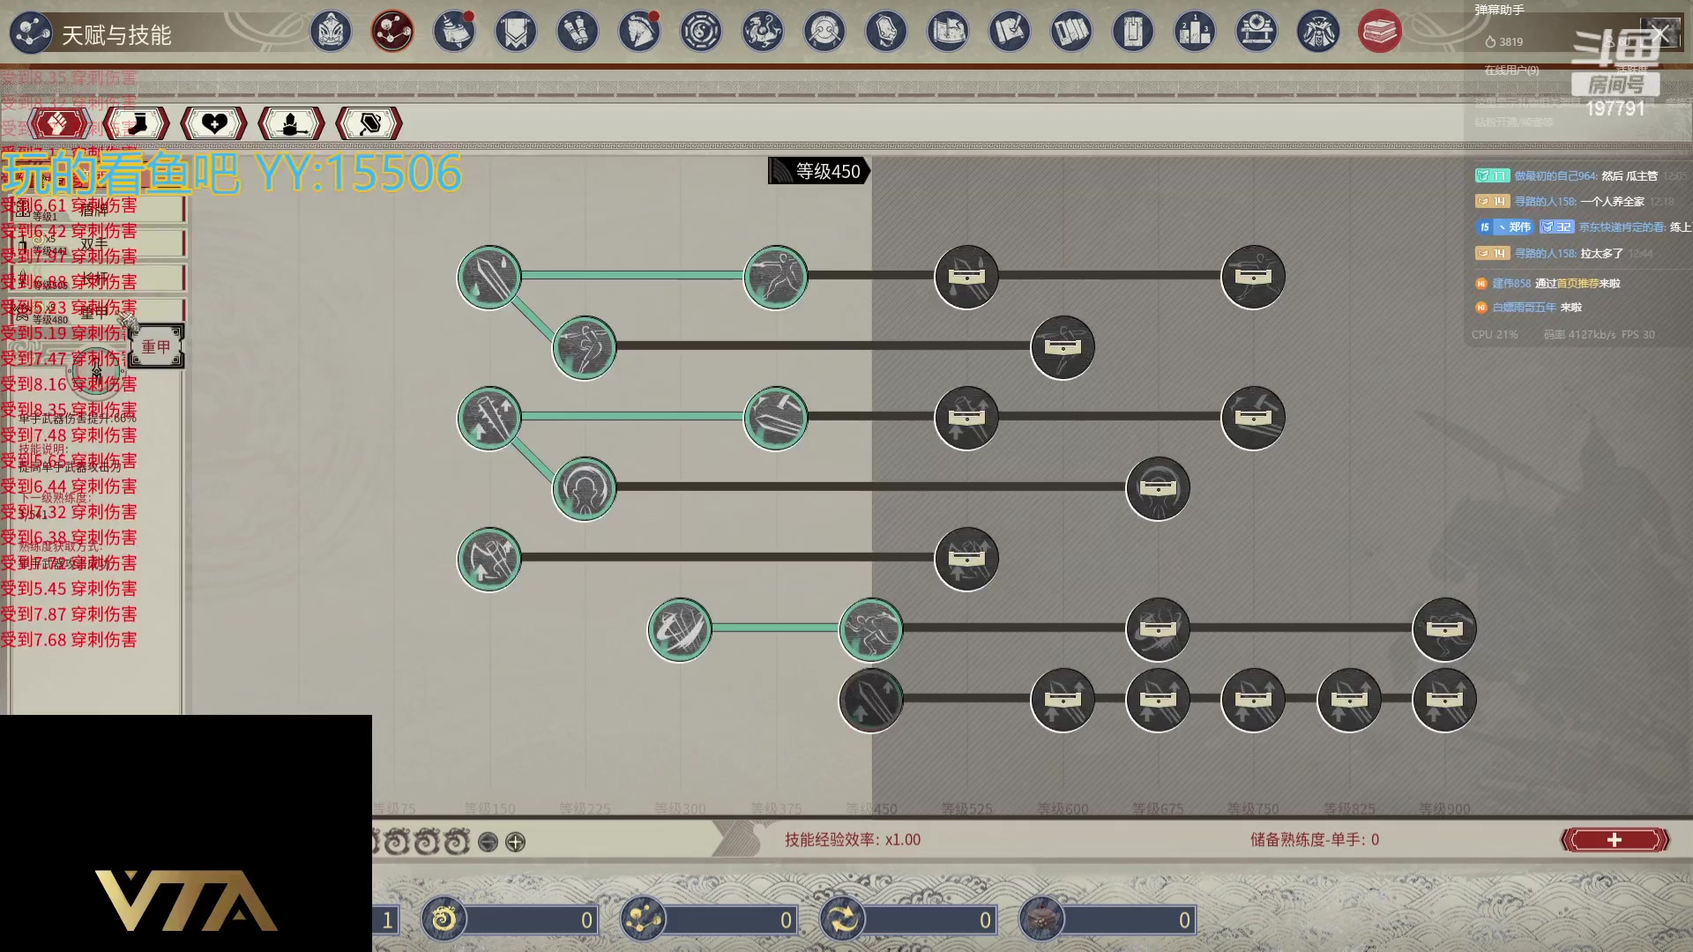Select the talents and skills molecule icon
The height and width of the screenshot is (952, 1693).
tap(392, 33)
